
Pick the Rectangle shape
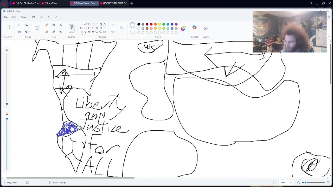[x=93, y=24]
